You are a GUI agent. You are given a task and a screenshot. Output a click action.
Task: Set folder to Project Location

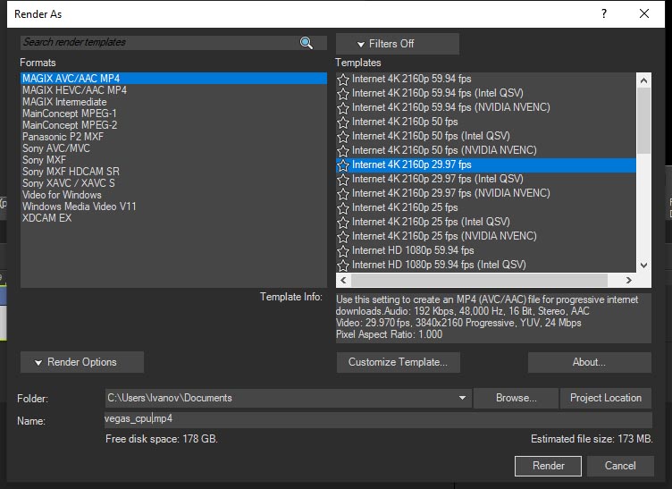[606, 398]
